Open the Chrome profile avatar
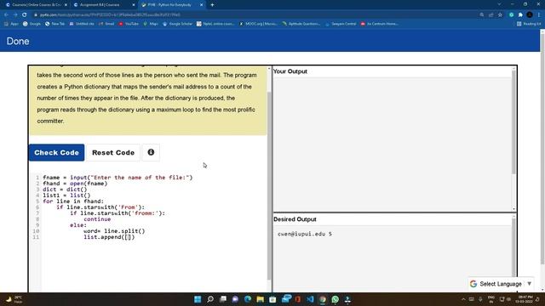This screenshot has width=545, height=306. click(x=530, y=15)
